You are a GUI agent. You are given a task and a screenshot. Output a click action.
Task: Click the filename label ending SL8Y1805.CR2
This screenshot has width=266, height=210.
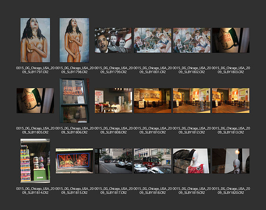tap(35, 130)
